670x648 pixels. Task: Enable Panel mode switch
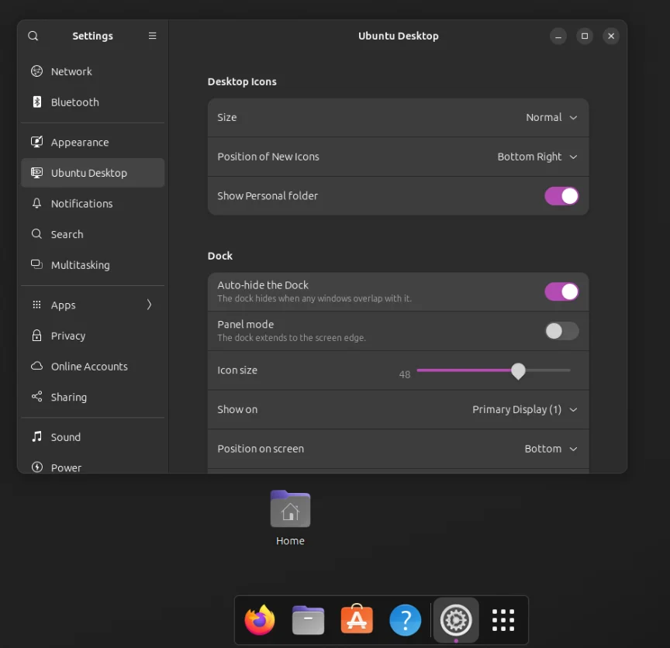pyautogui.click(x=561, y=331)
